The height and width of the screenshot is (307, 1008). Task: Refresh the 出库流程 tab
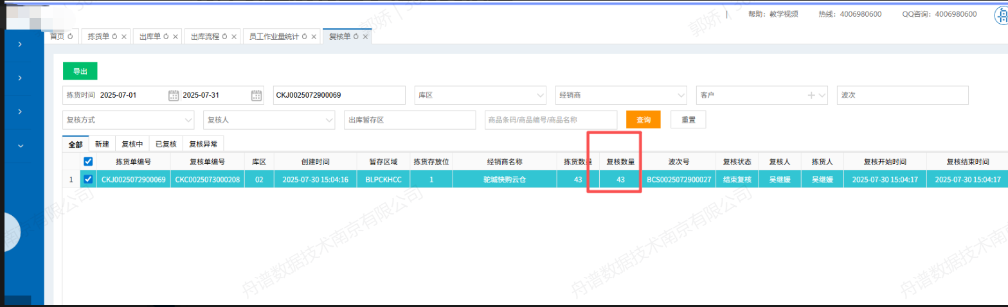223,37
